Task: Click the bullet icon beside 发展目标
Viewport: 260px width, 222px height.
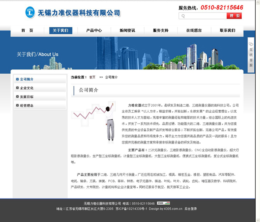Action: [x=17, y=97]
